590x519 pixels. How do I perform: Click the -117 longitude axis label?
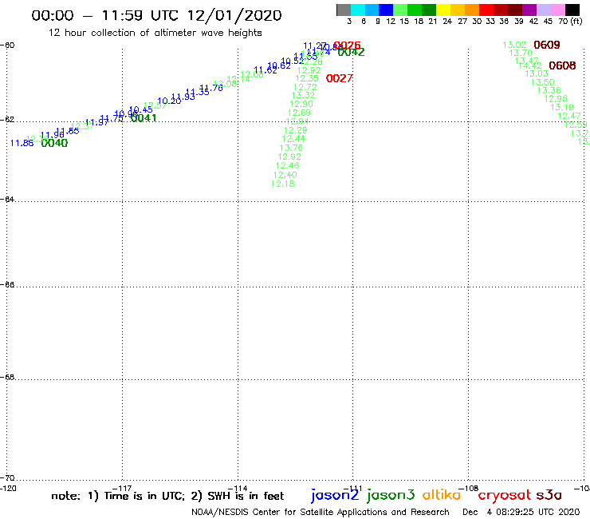click(x=122, y=489)
